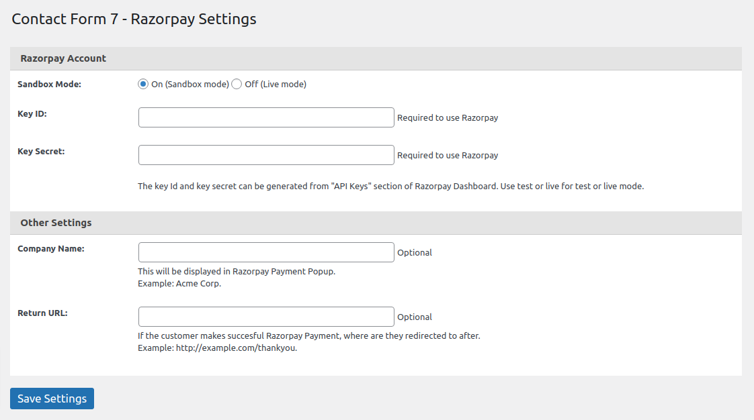Click the Sandbox Mode label
Screen dimensions: 754x420
pyautogui.click(x=50, y=84)
